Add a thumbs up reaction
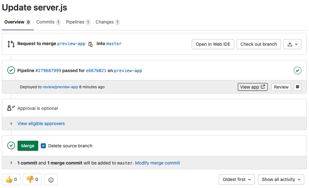 [11, 179]
